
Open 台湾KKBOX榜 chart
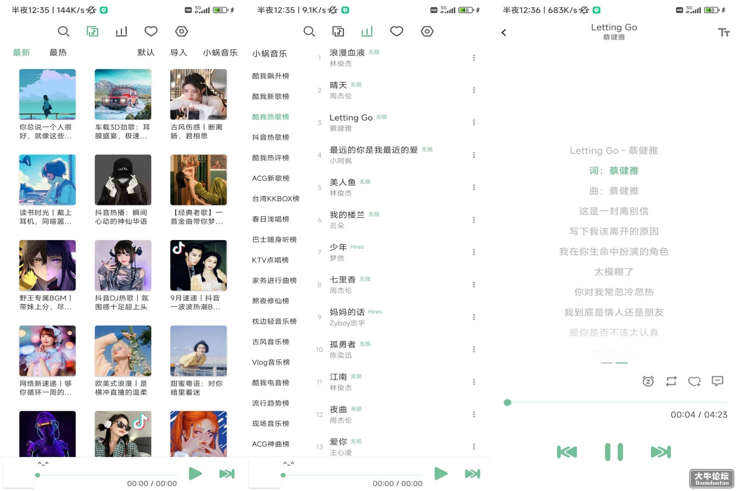[276, 199]
